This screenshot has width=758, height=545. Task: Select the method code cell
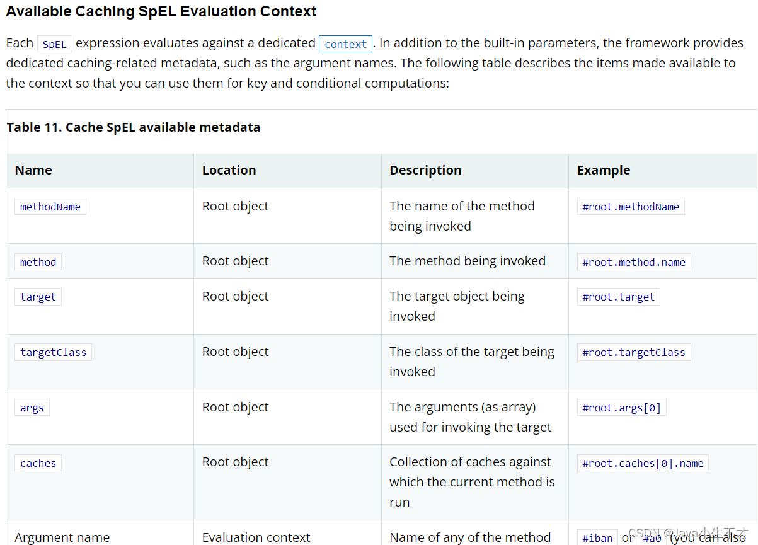(x=38, y=262)
